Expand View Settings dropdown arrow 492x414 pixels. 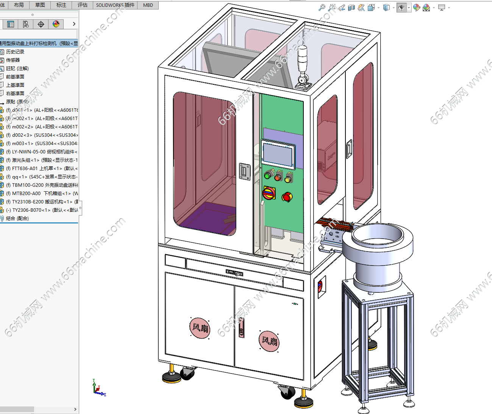click(449, 8)
